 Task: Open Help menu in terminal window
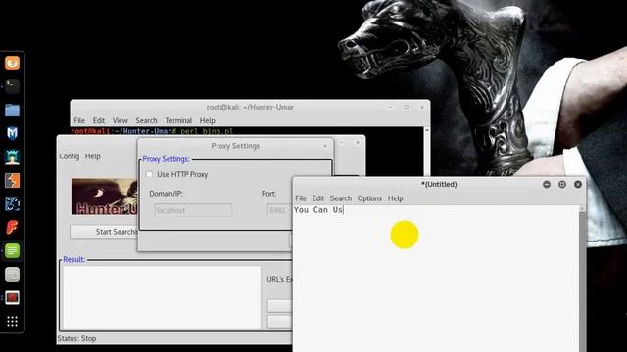pyautogui.click(x=208, y=120)
